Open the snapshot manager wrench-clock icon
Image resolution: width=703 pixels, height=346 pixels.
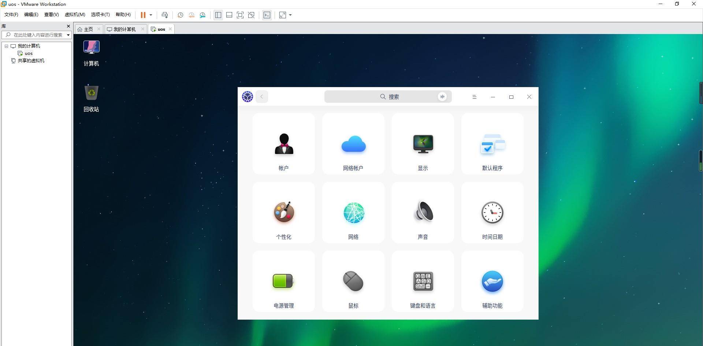(202, 15)
